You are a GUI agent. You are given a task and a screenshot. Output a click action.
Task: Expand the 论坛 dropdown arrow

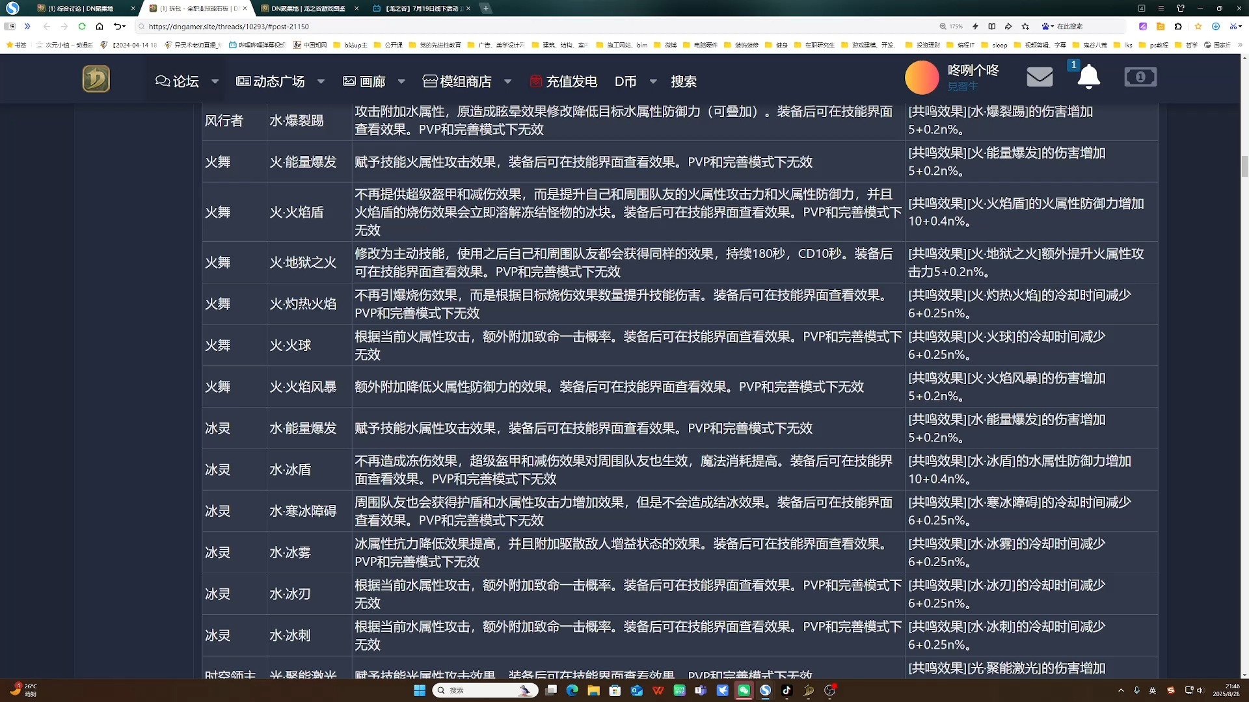pos(215,82)
